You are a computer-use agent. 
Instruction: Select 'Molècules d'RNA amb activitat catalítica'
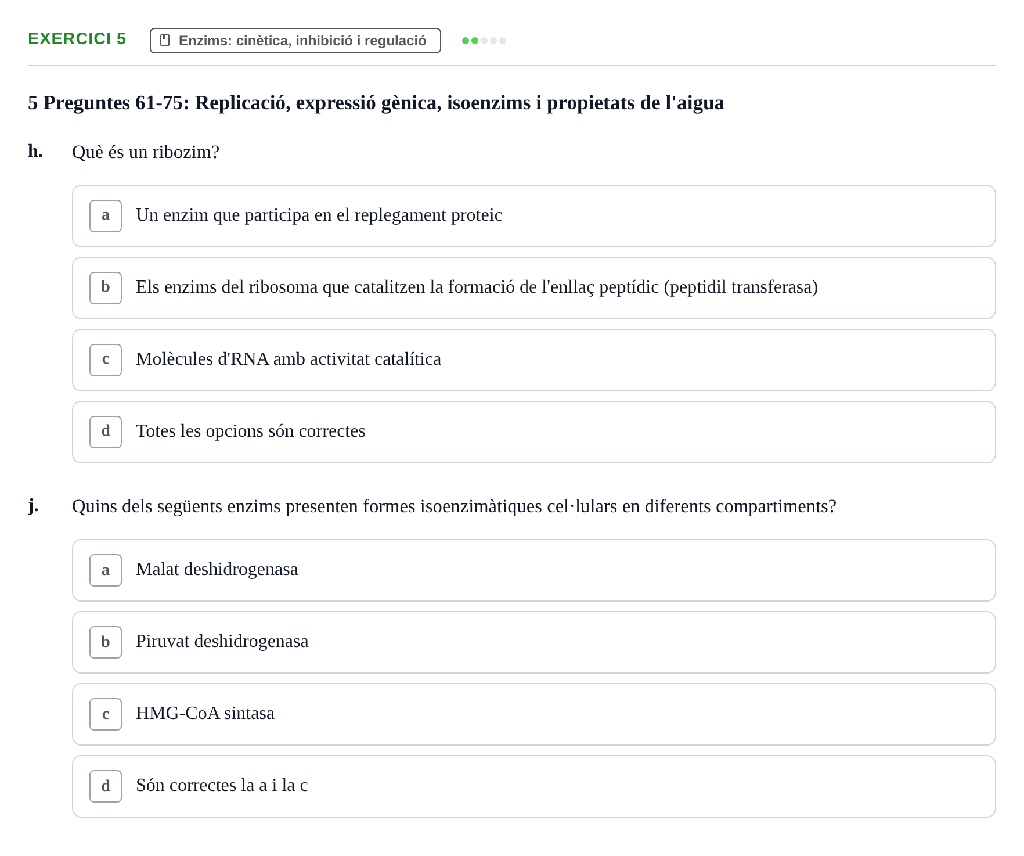pos(533,360)
